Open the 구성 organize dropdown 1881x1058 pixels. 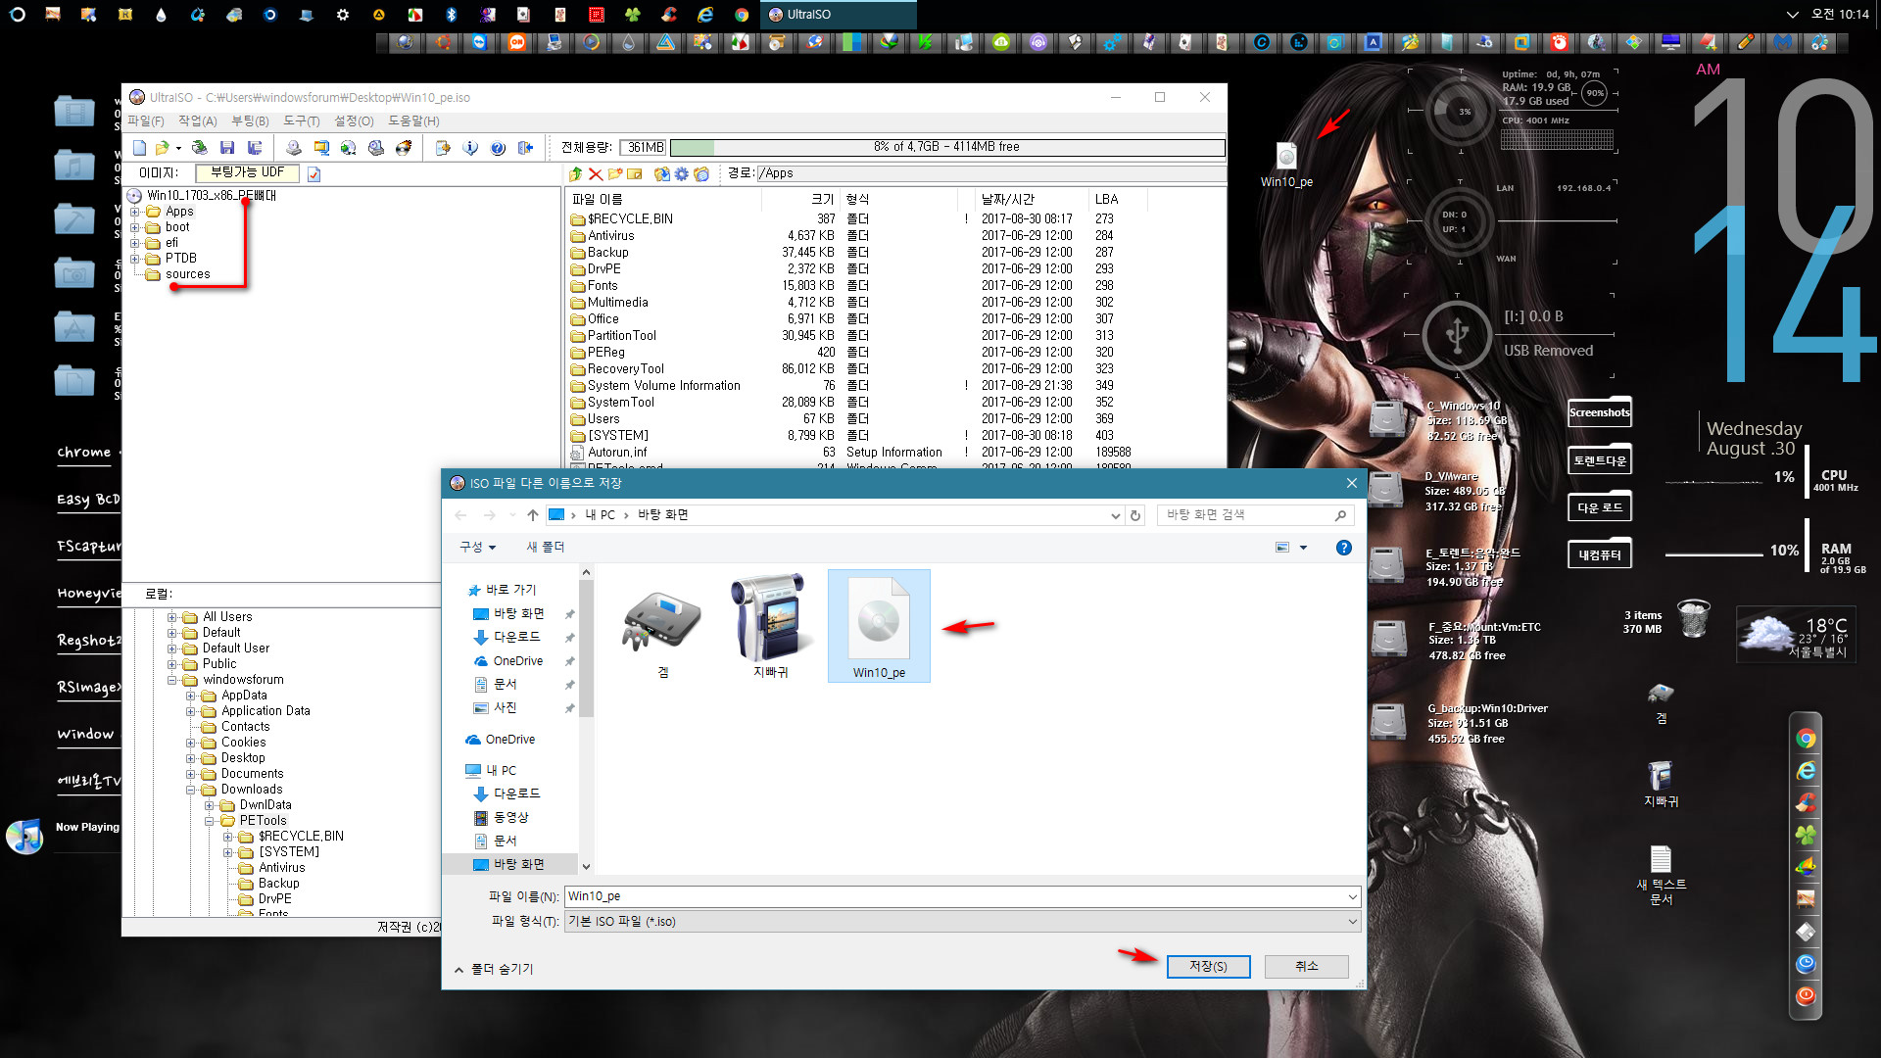[x=477, y=548]
